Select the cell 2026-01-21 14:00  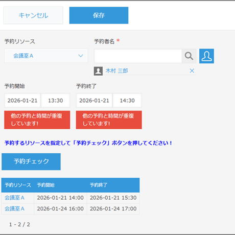tap(60, 198)
